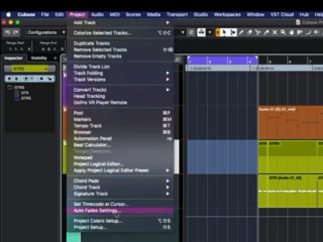The width and height of the screenshot is (323, 242).
Task: Click the circular arrow toolbar button
Action: click(191, 33)
